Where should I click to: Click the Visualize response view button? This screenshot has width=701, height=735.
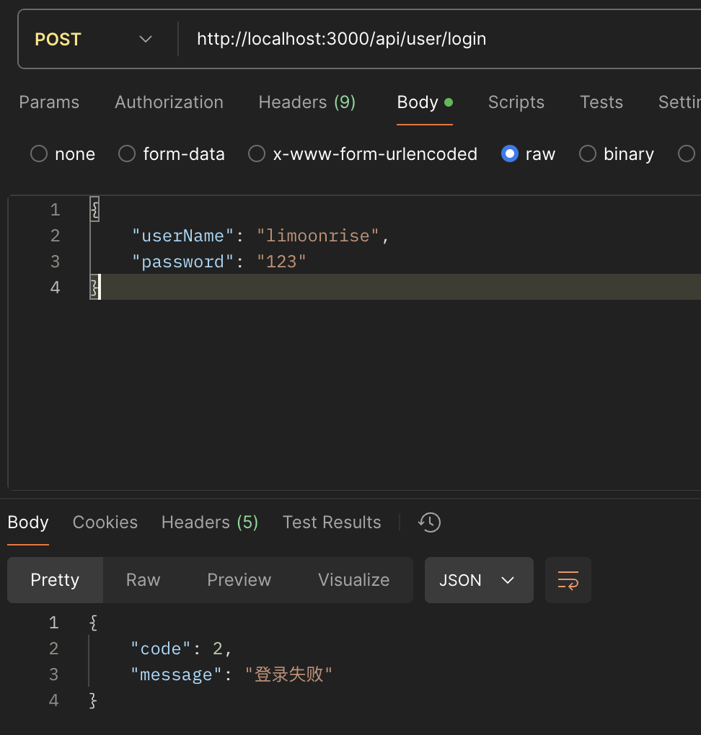(x=353, y=580)
